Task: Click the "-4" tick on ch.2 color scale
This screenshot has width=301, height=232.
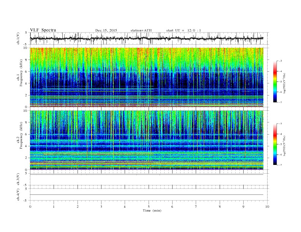Action: [x=280, y=134]
